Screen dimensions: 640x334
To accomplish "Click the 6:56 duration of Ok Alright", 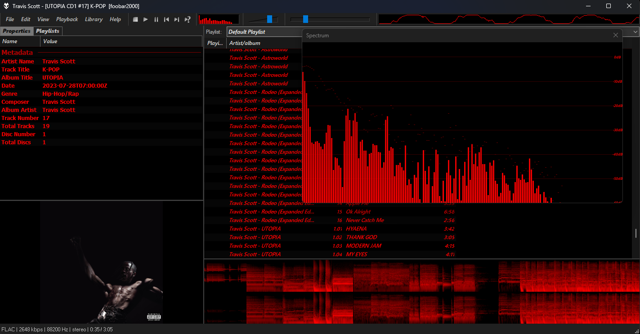I will [x=449, y=212].
